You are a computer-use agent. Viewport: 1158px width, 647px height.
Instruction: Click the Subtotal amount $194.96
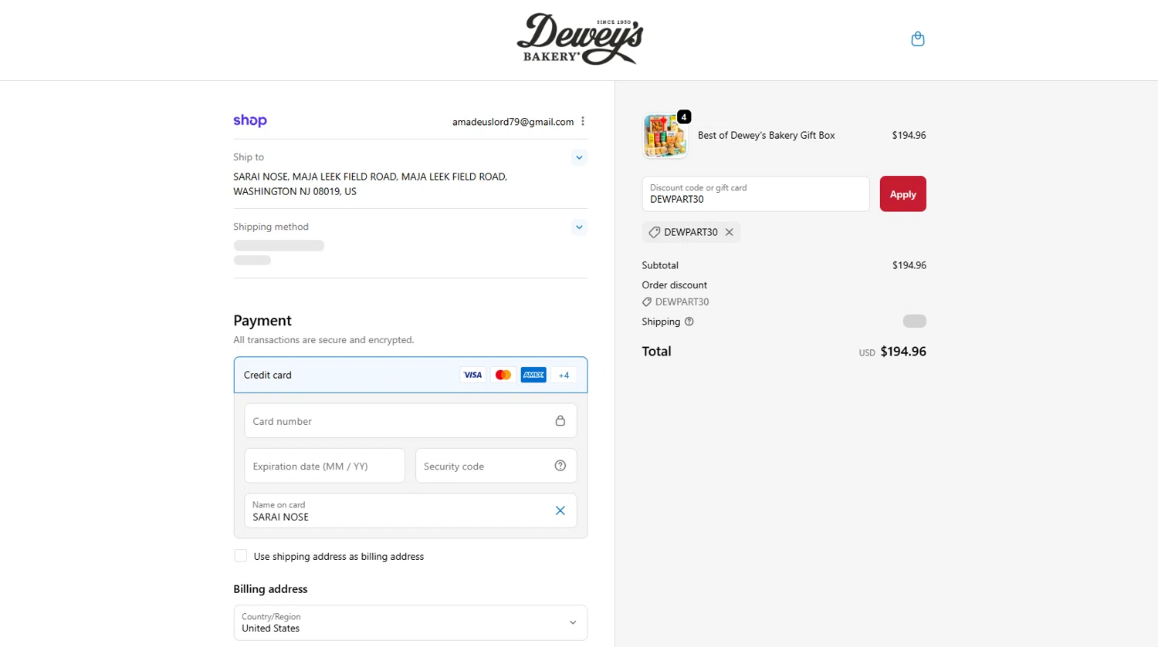pyautogui.click(x=909, y=265)
